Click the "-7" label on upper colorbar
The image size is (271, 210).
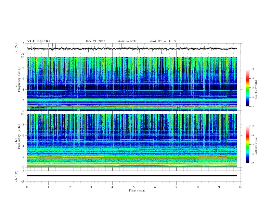pos(252,106)
